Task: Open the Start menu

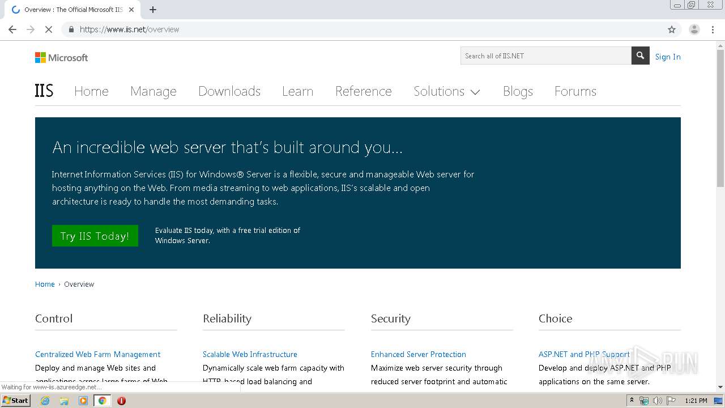Action: click(15, 401)
